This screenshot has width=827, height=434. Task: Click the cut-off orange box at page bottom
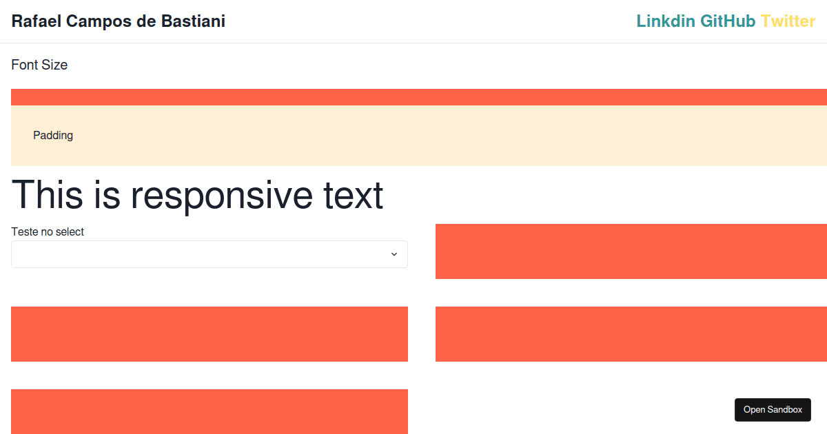[x=209, y=411]
